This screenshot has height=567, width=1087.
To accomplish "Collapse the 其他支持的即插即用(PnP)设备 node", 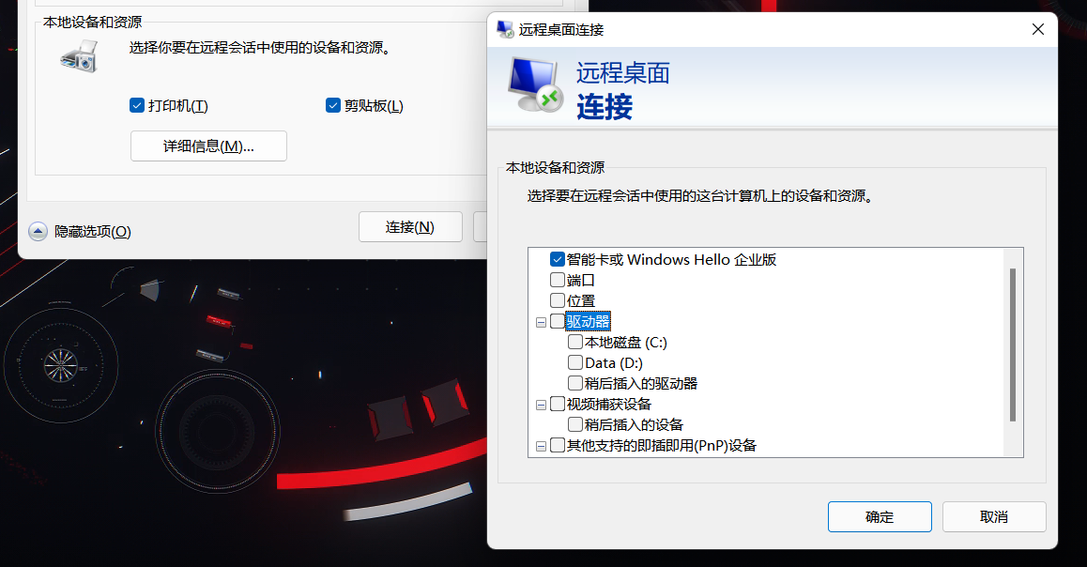I will (x=542, y=447).
